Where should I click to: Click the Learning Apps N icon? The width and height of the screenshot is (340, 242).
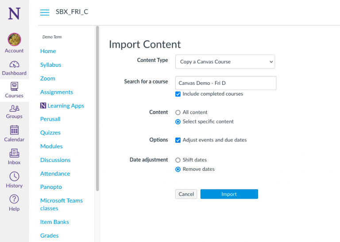click(43, 105)
